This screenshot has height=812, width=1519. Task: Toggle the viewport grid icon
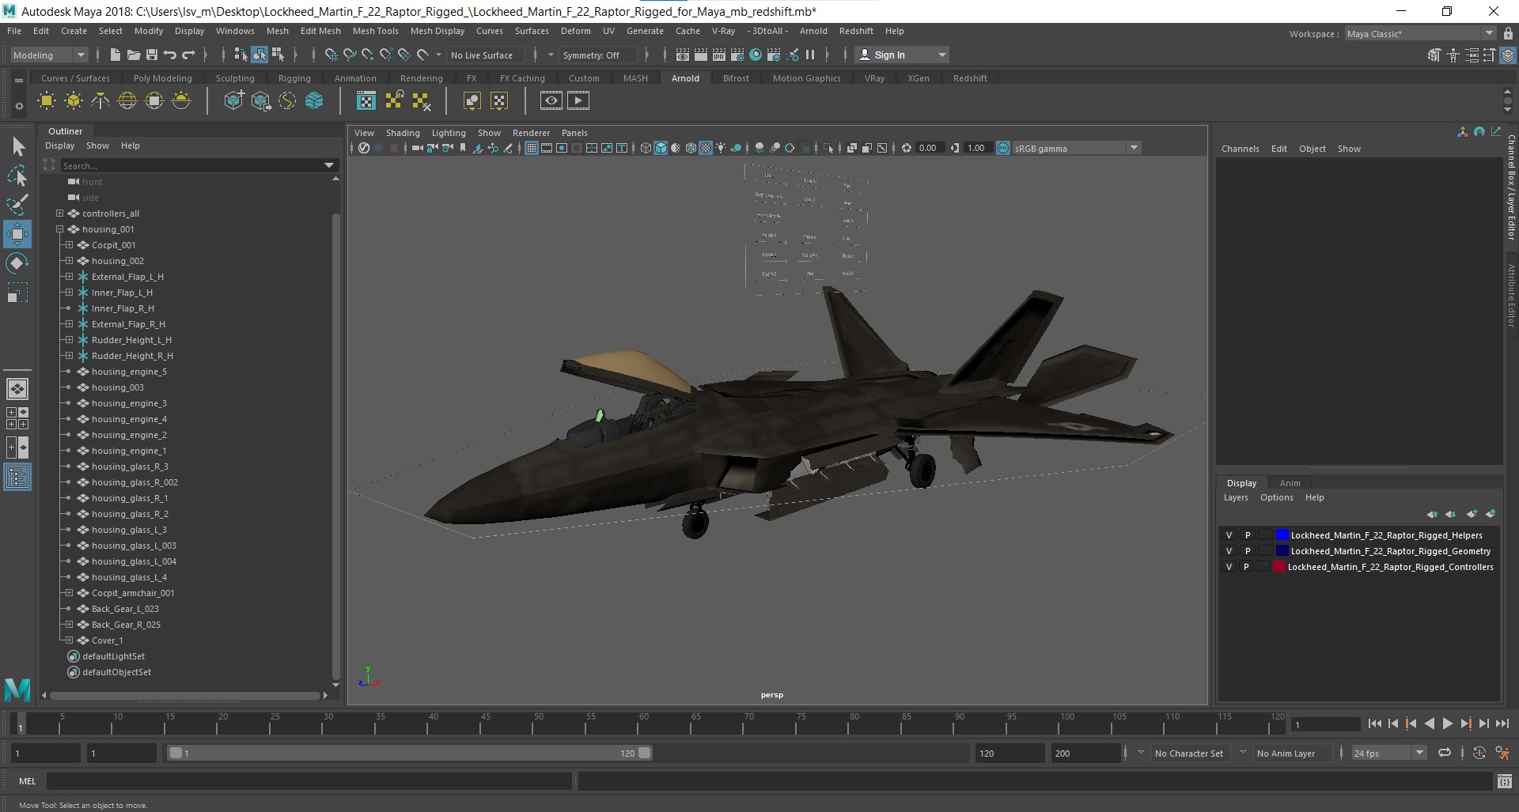pos(532,148)
